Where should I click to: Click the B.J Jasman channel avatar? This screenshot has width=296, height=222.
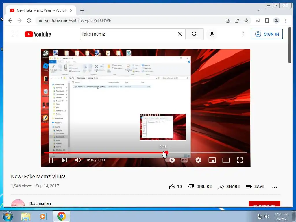(18, 203)
